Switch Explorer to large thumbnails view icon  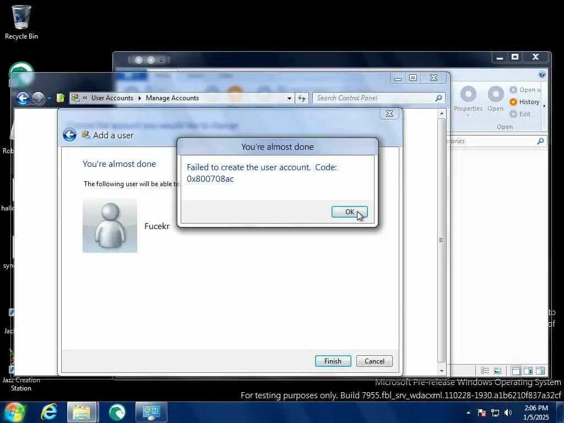pos(497,371)
